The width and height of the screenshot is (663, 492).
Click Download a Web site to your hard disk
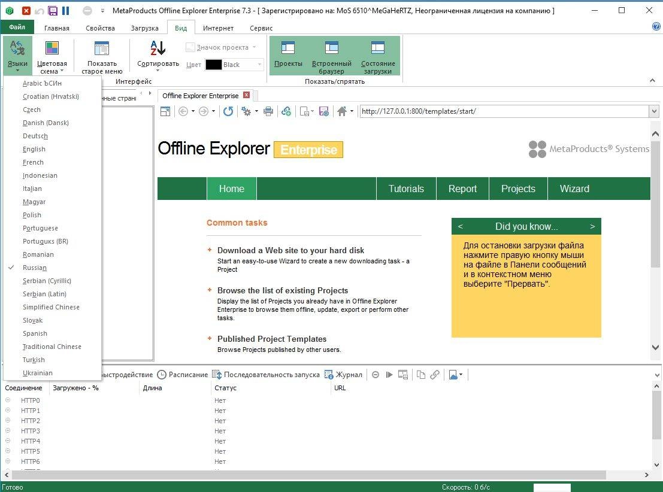coord(290,250)
